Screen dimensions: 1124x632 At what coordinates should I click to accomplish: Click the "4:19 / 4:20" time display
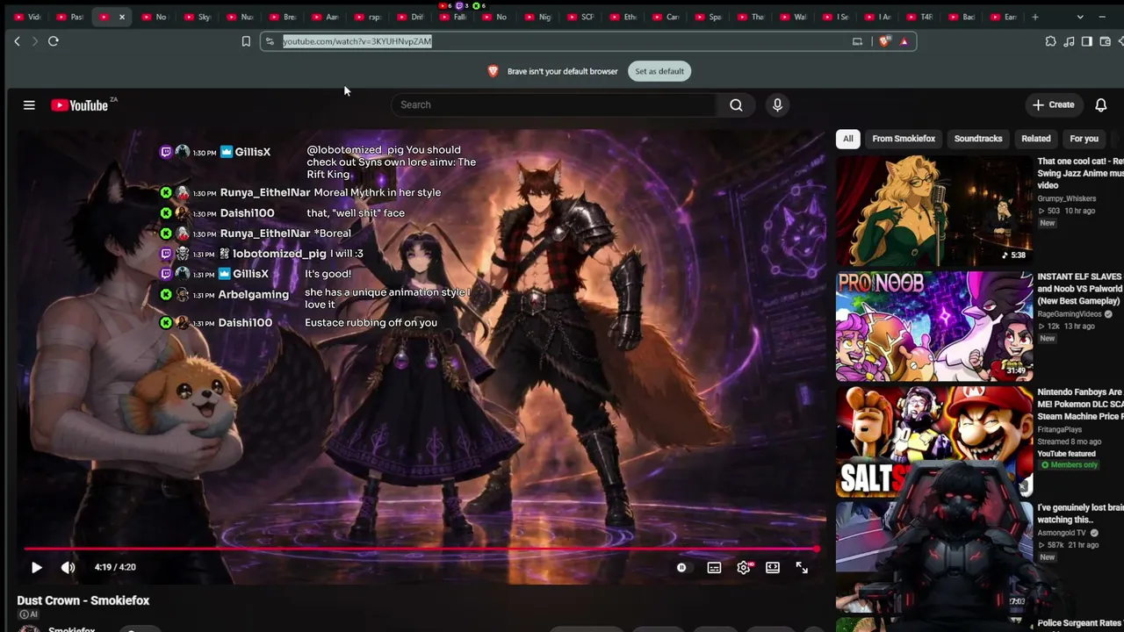115,568
